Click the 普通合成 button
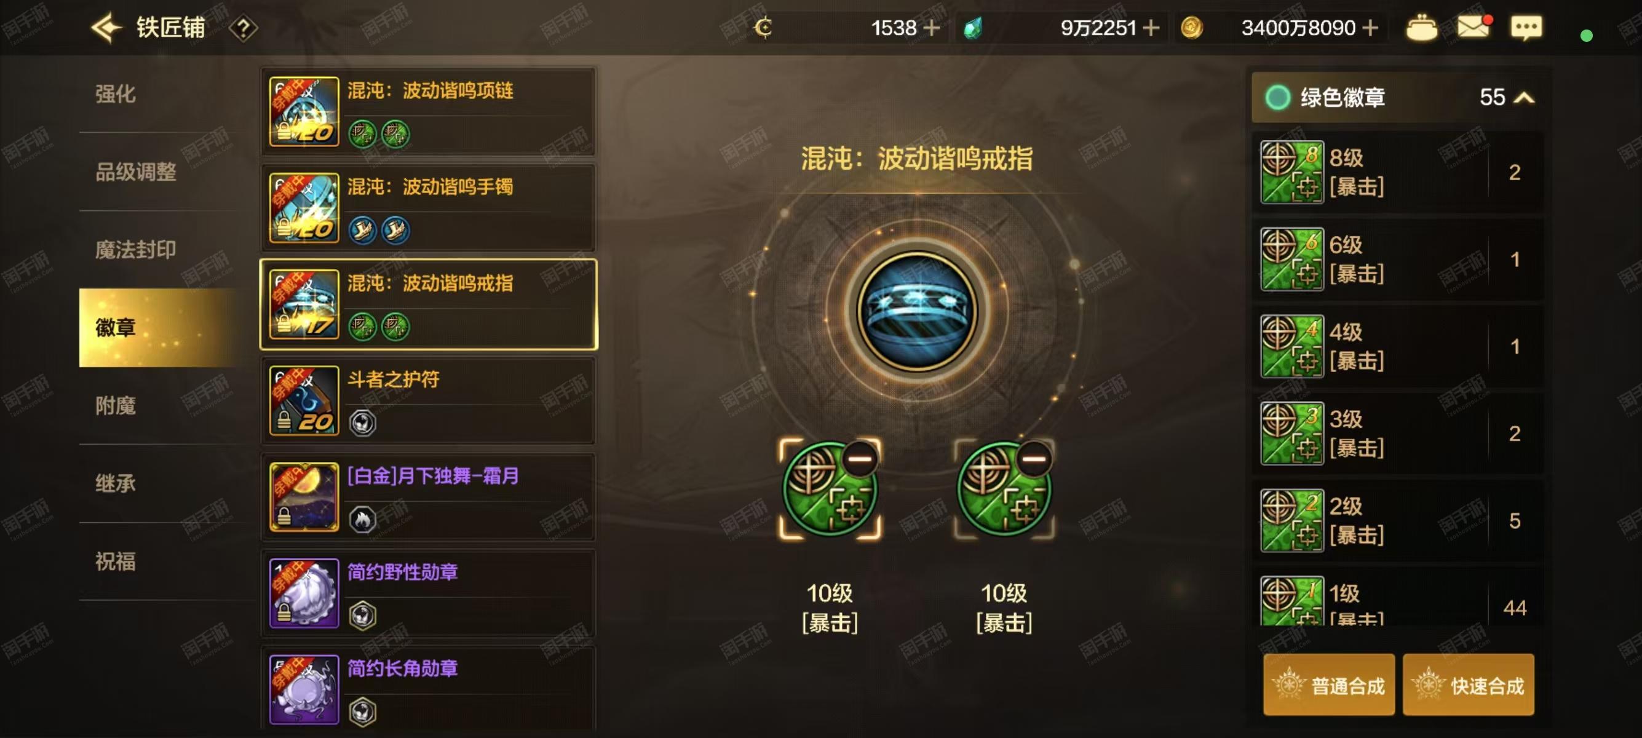 click(x=1328, y=685)
